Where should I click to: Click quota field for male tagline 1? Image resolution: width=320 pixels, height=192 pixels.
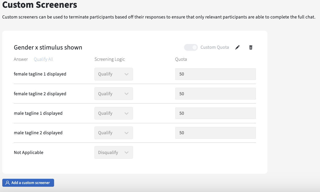[x=215, y=113]
